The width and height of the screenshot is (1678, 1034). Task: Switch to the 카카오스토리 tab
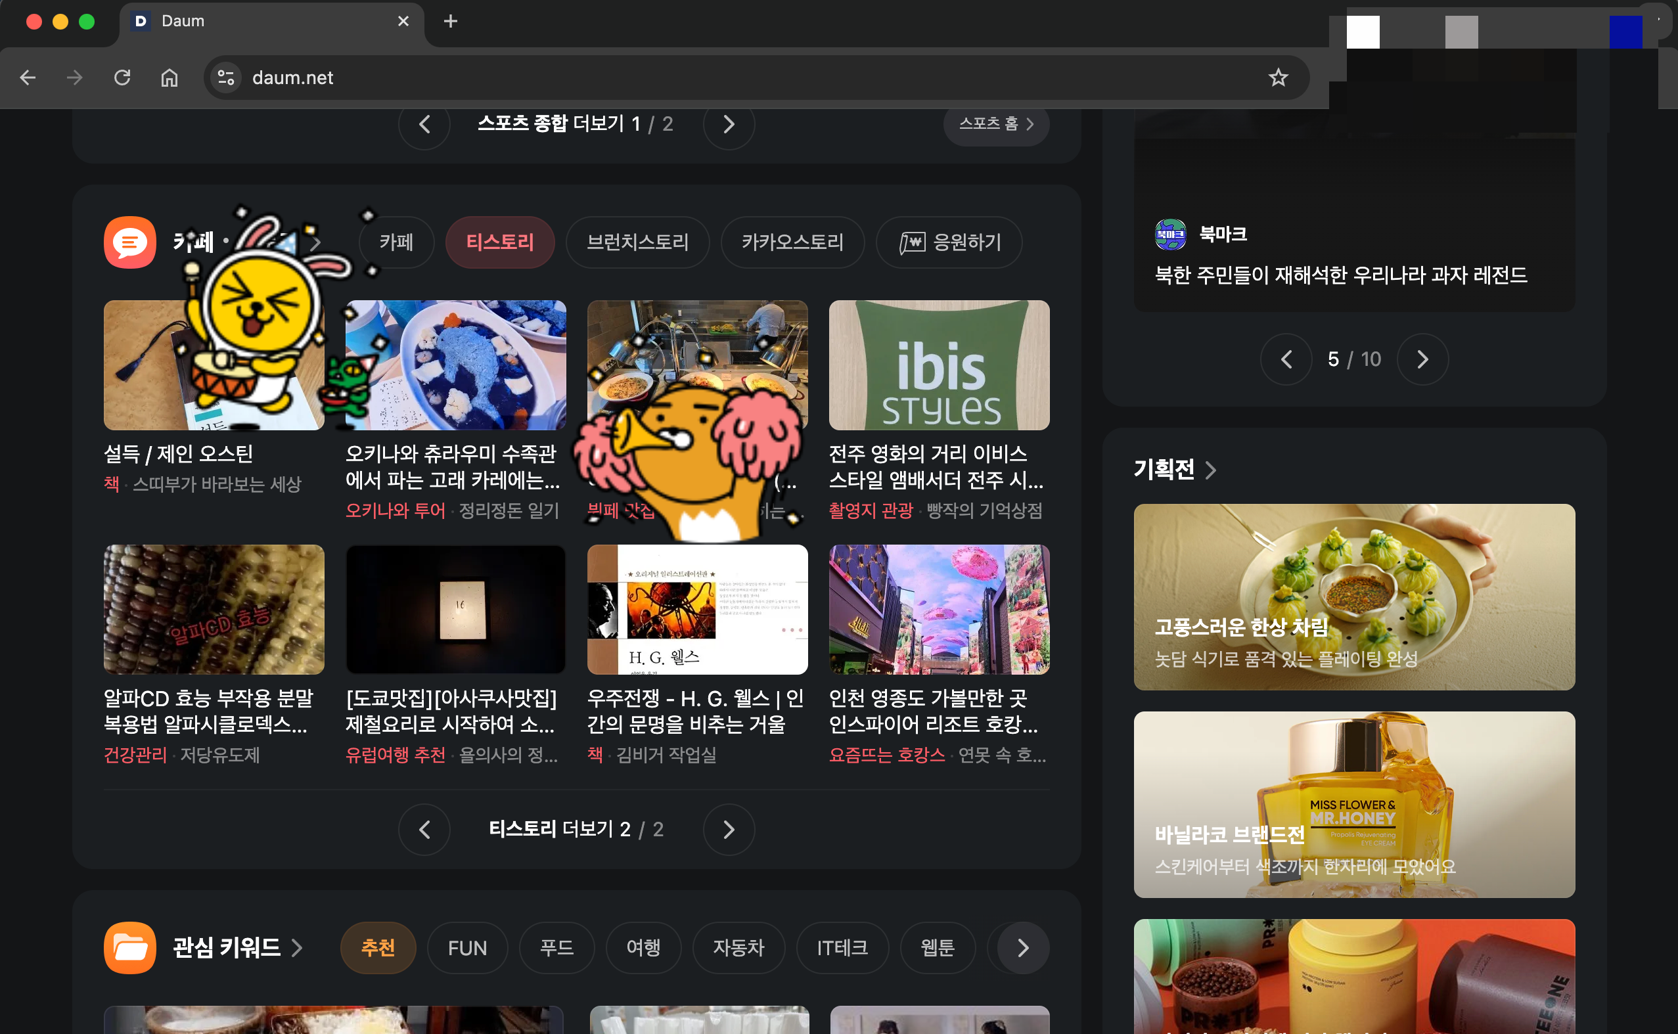(792, 242)
